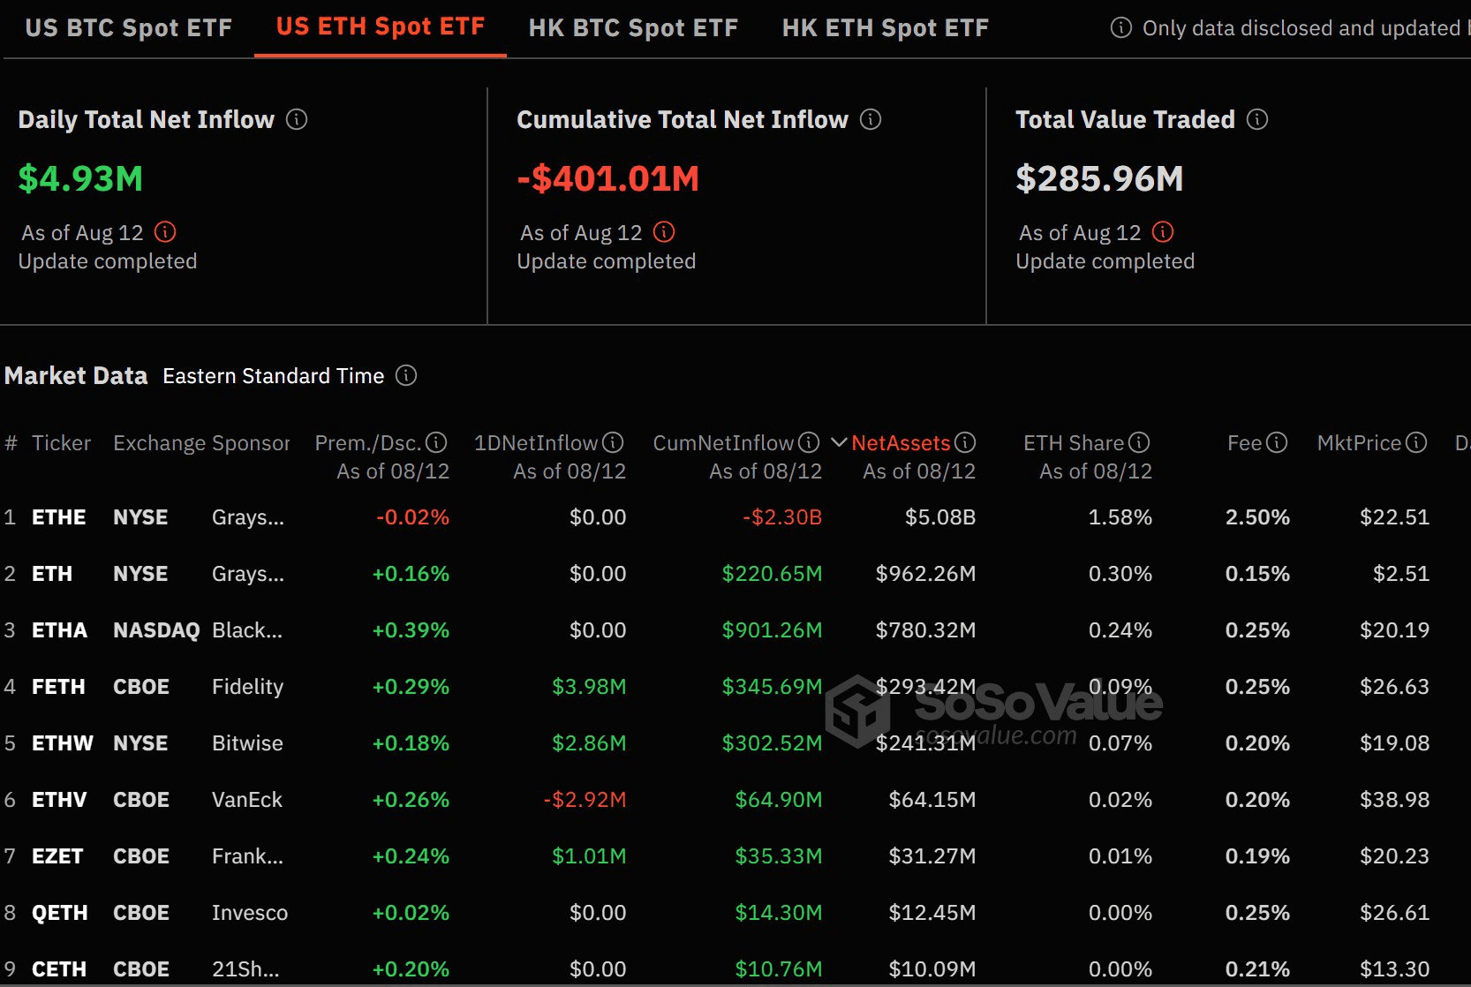Select the -$401.01M cumulative inflow value

(x=607, y=178)
